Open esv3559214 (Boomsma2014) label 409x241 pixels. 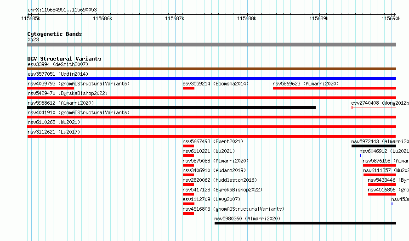(216, 84)
